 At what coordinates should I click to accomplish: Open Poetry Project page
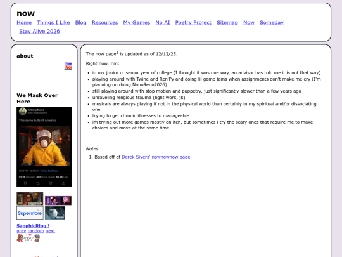pos(193,22)
